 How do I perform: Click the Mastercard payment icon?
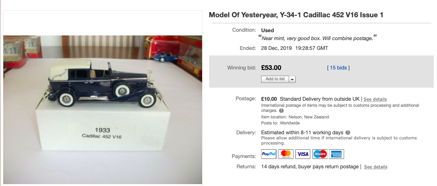pyautogui.click(x=286, y=154)
